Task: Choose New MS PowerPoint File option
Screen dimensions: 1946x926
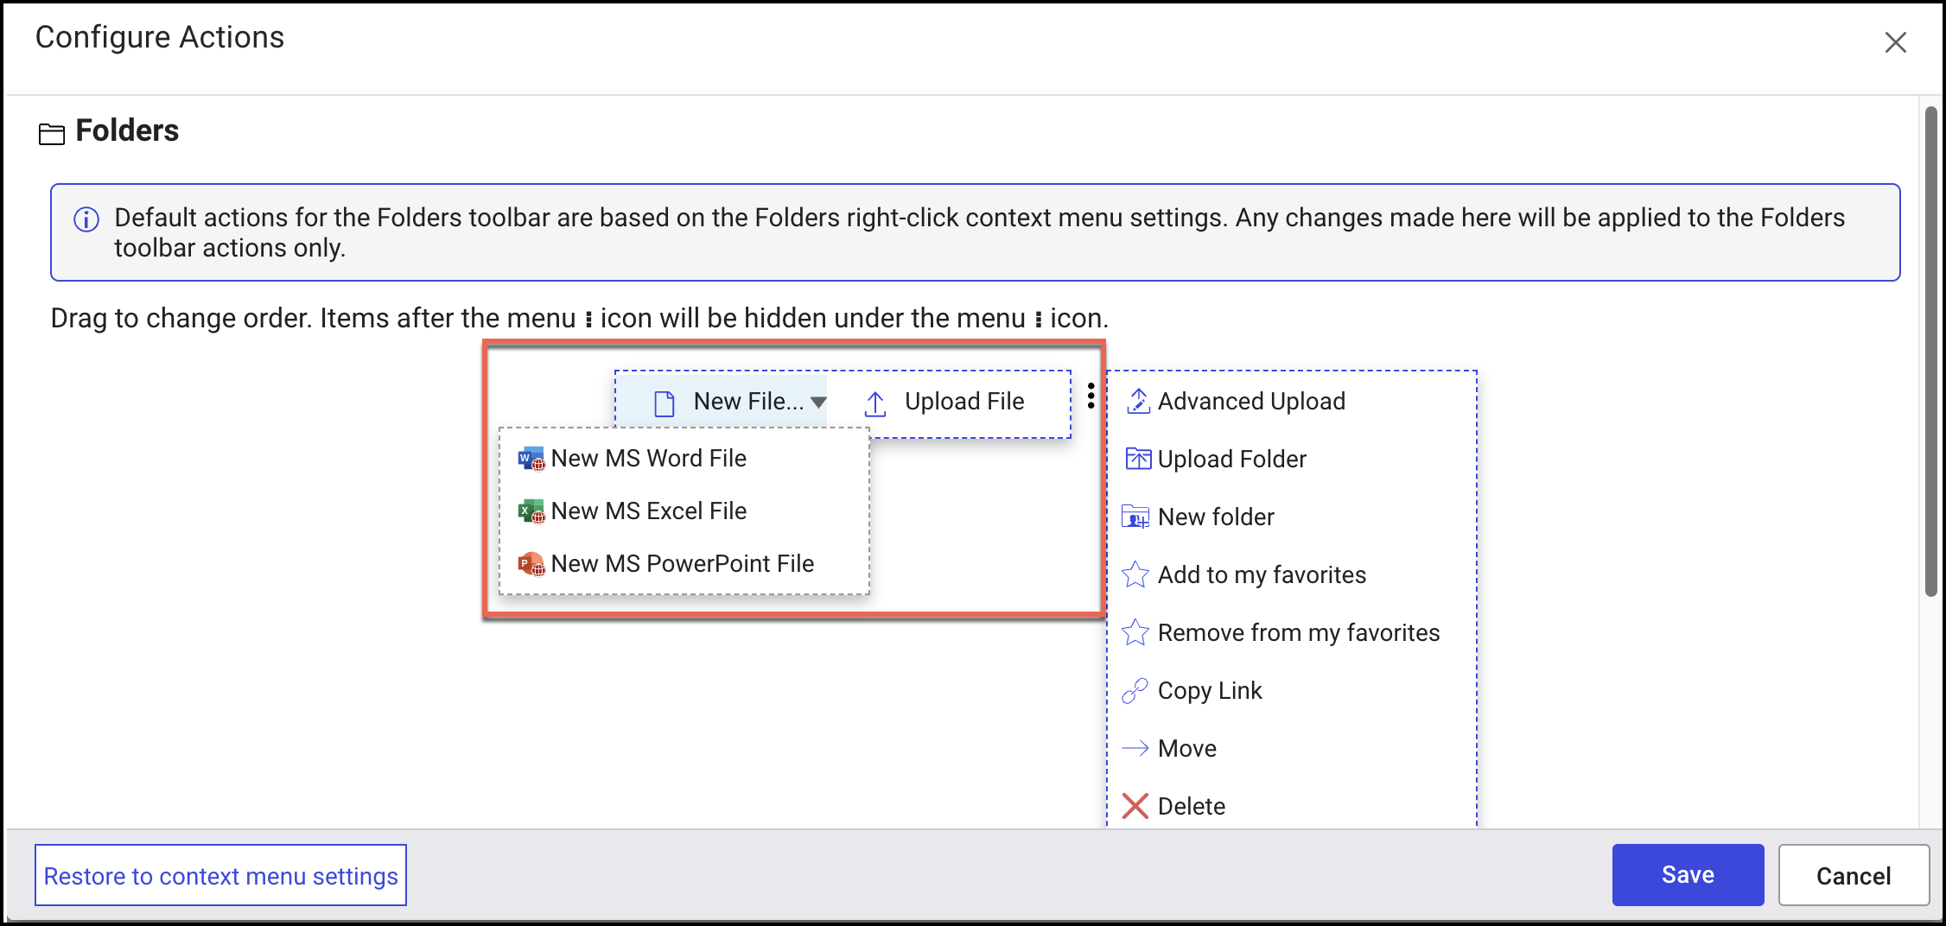Action: [682, 564]
